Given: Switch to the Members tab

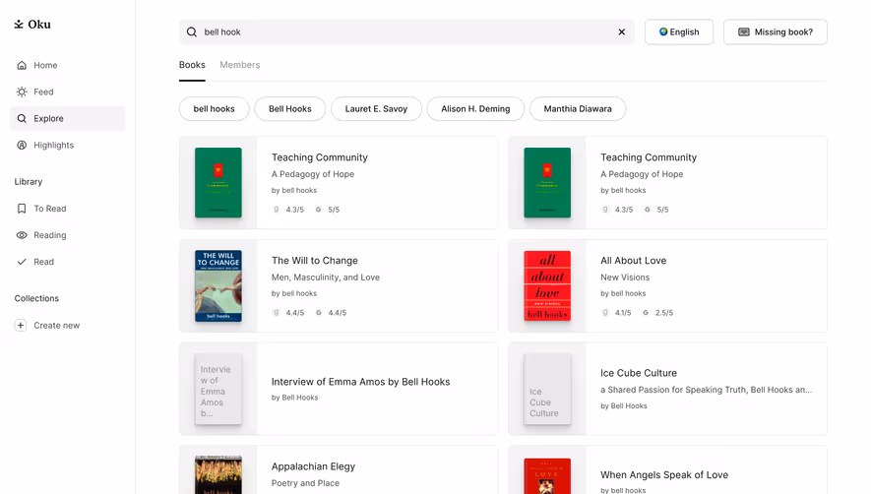Looking at the screenshot, I should (x=240, y=65).
